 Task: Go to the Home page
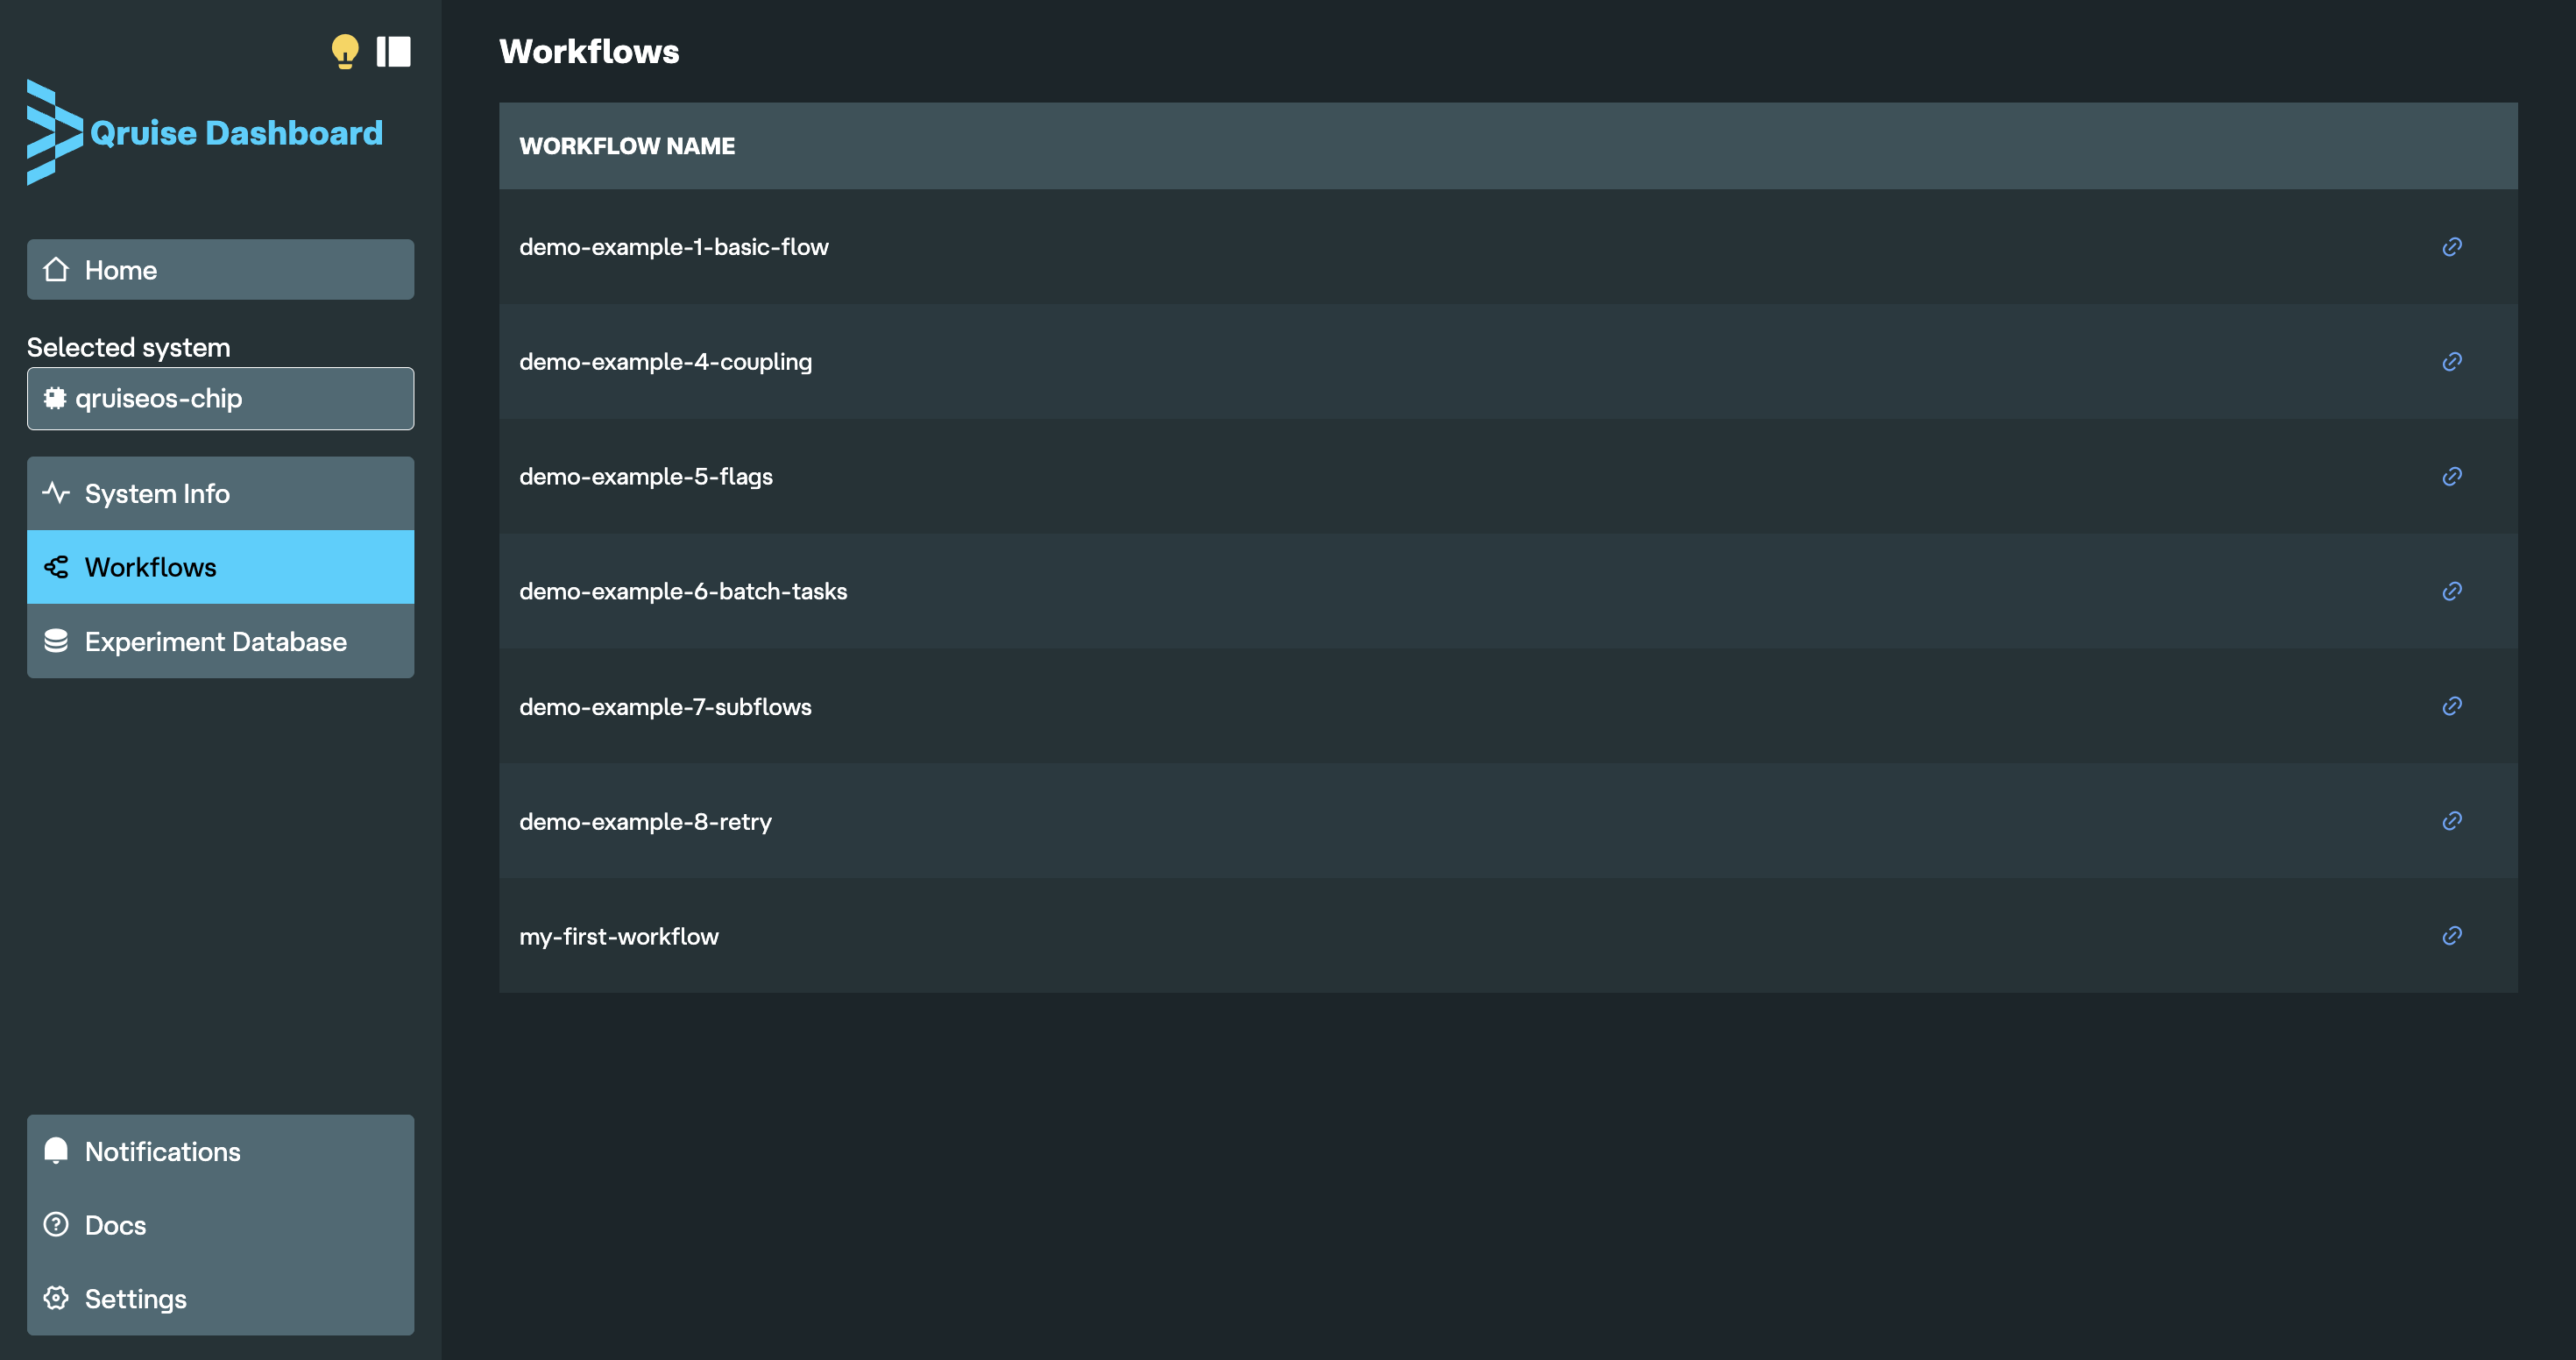(220, 269)
